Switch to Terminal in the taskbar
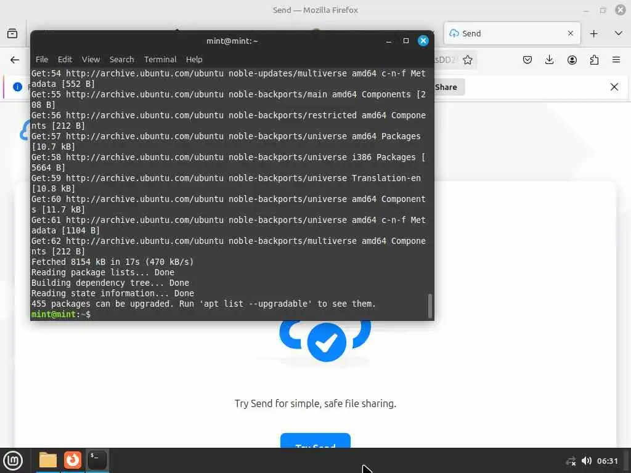The image size is (631, 473). [97, 460]
